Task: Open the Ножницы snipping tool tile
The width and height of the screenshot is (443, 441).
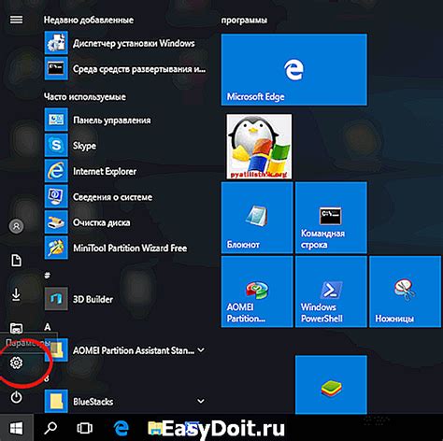Action: click(405, 292)
